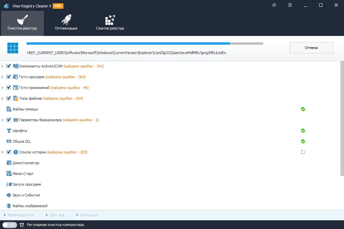Viewport: 344px width, 229px height.
Task: Uncheck the Компоненты ActiveX/COM checkbox
Action: (x=8, y=66)
